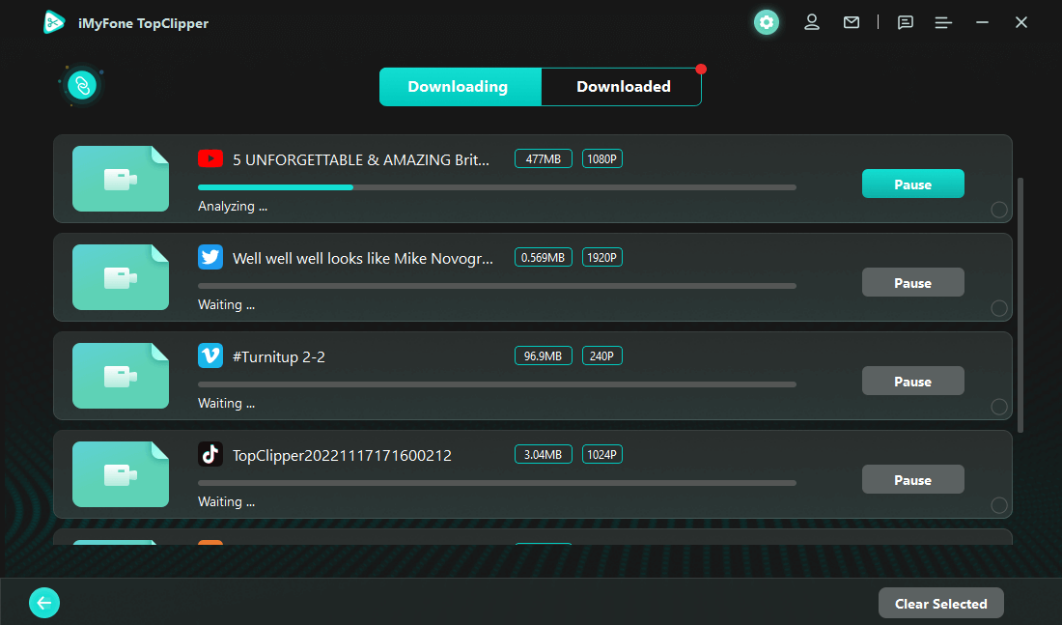Open the hamburger menu in title bar
Viewport: 1062px width, 625px height.
pyautogui.click(x=943, y=22)
